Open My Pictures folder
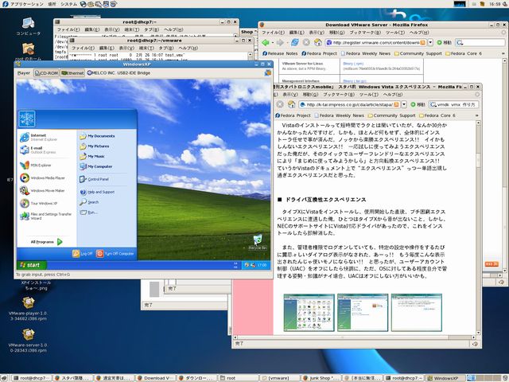Viewport: 509px width, 382px height. 95,146
